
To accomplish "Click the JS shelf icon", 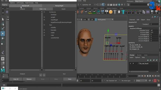I will coord(107,12).
